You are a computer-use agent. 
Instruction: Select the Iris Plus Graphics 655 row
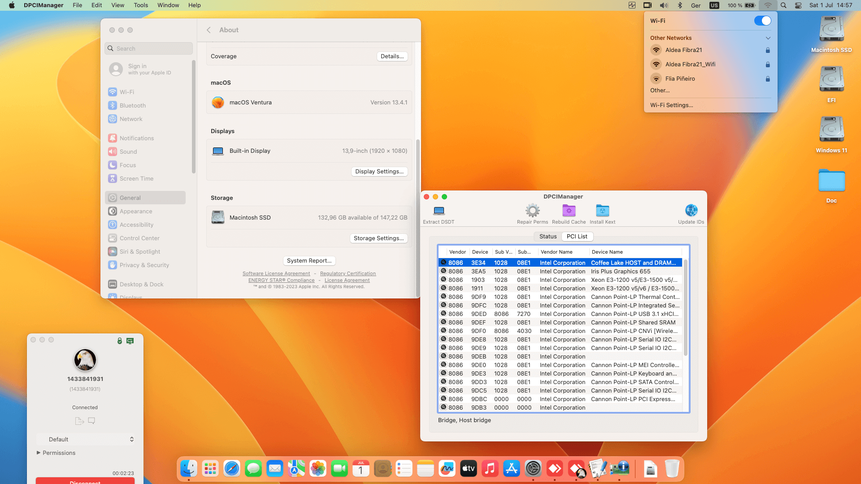tap(560, 271)
